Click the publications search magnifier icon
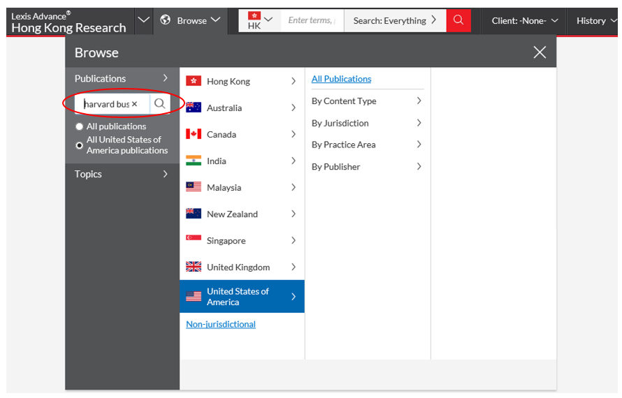The image size is (622, 398). tap(160, 104)
